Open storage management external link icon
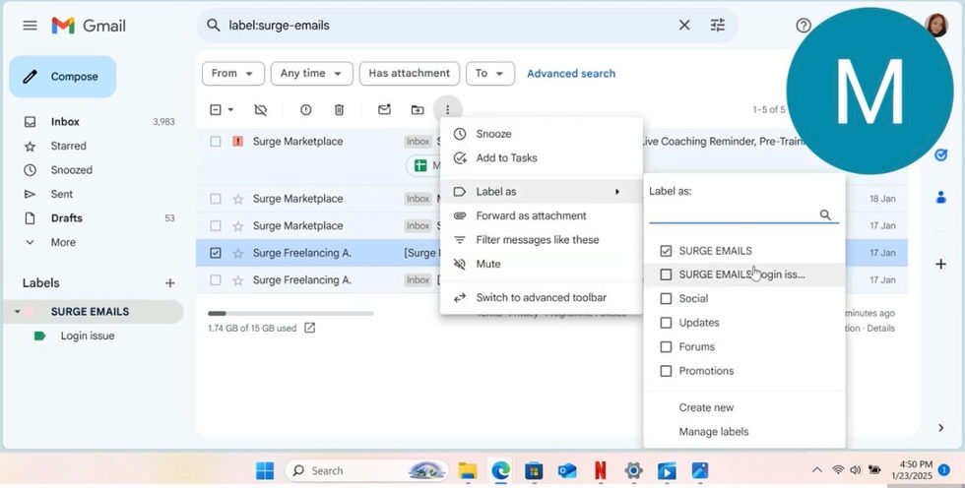Screen dimensions: 965x488 309,329
